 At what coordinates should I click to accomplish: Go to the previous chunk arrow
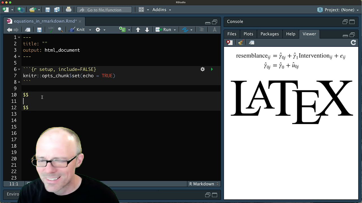pyautogui.click(x=138, y=30)
